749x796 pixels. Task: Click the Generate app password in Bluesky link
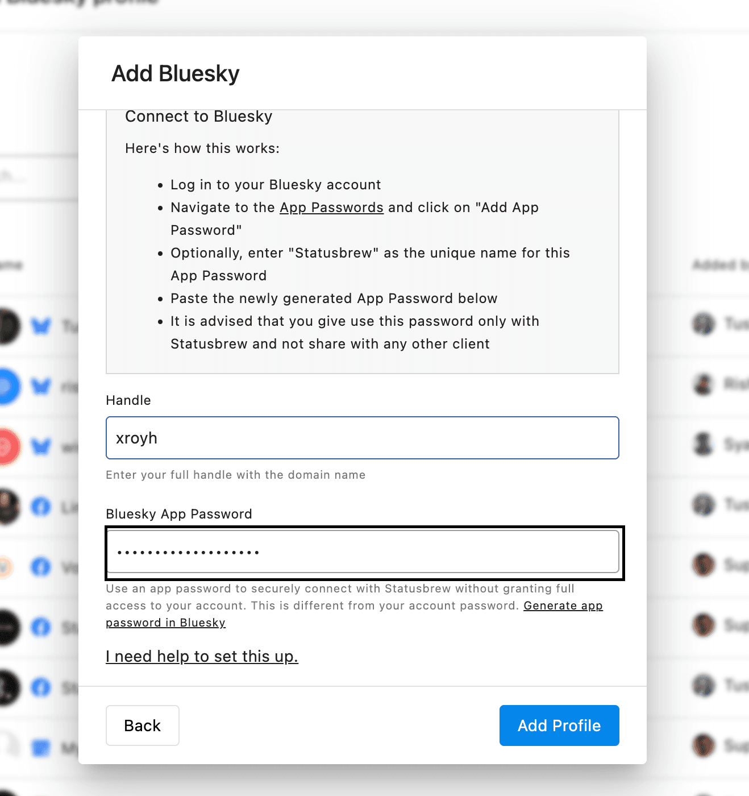563,606
